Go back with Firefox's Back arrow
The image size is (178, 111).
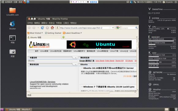coord(29,28)
